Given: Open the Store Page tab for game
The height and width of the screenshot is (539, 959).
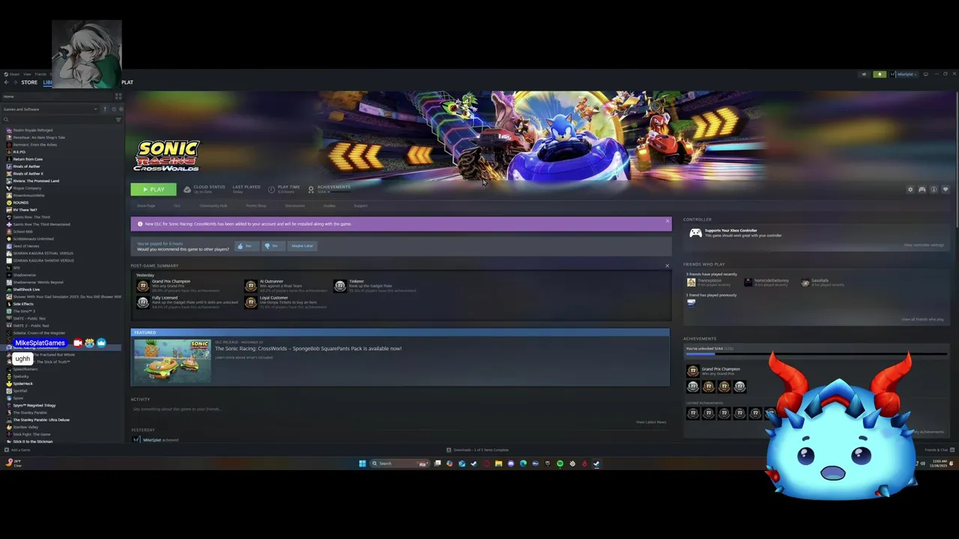Looking at the screenshot, I should tap(146, 206).
